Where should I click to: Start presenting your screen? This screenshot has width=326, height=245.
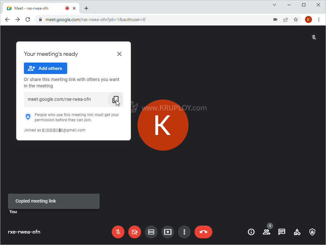coord(168,232)
